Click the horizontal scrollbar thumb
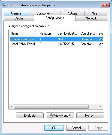The width and height of the screenshot is (112, 135). pos(51,106)
